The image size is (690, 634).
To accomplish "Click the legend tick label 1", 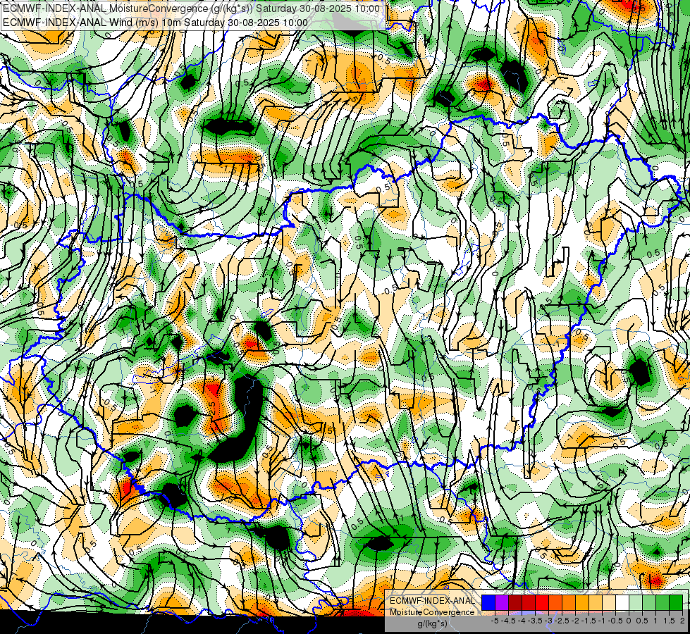I will (x=655, y=621).
